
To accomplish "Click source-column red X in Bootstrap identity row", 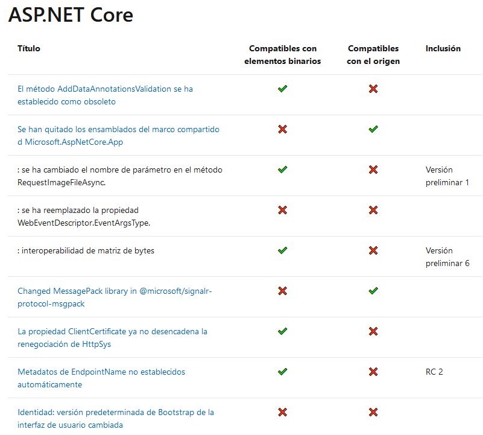I will [x=373, y=412].
